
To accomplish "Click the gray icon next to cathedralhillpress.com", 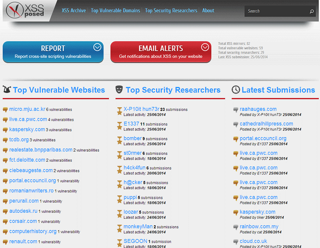I will 236,124.
